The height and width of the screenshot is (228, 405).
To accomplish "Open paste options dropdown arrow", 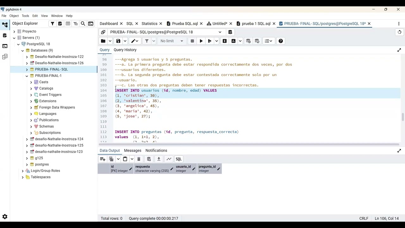I will pyautogui.click(x=132, y=159).
